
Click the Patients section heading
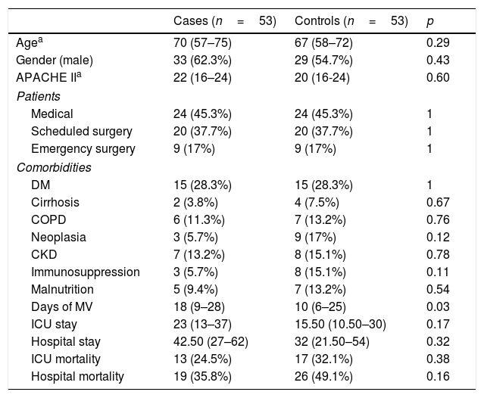pos(39,96)
